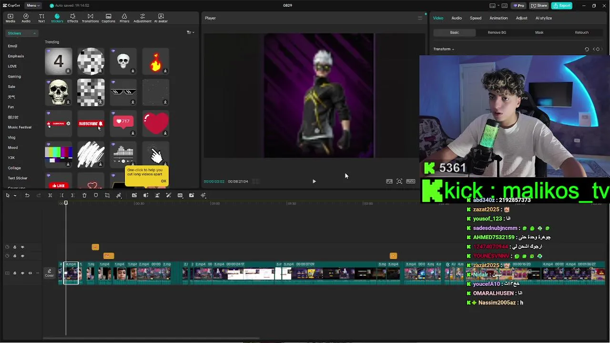Mute the main video track audio
Viewport: 610px width, 343px height.
[30, 273]
